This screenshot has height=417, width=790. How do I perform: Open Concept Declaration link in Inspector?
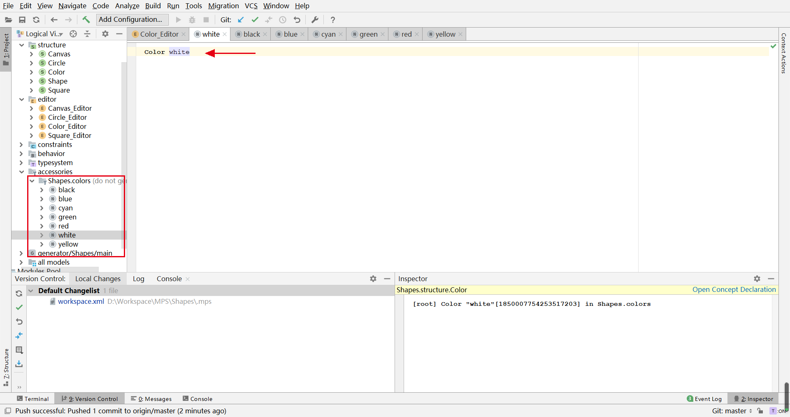tap(734, 289)
